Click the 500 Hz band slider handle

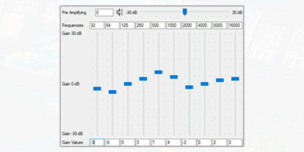click(158, 72)
